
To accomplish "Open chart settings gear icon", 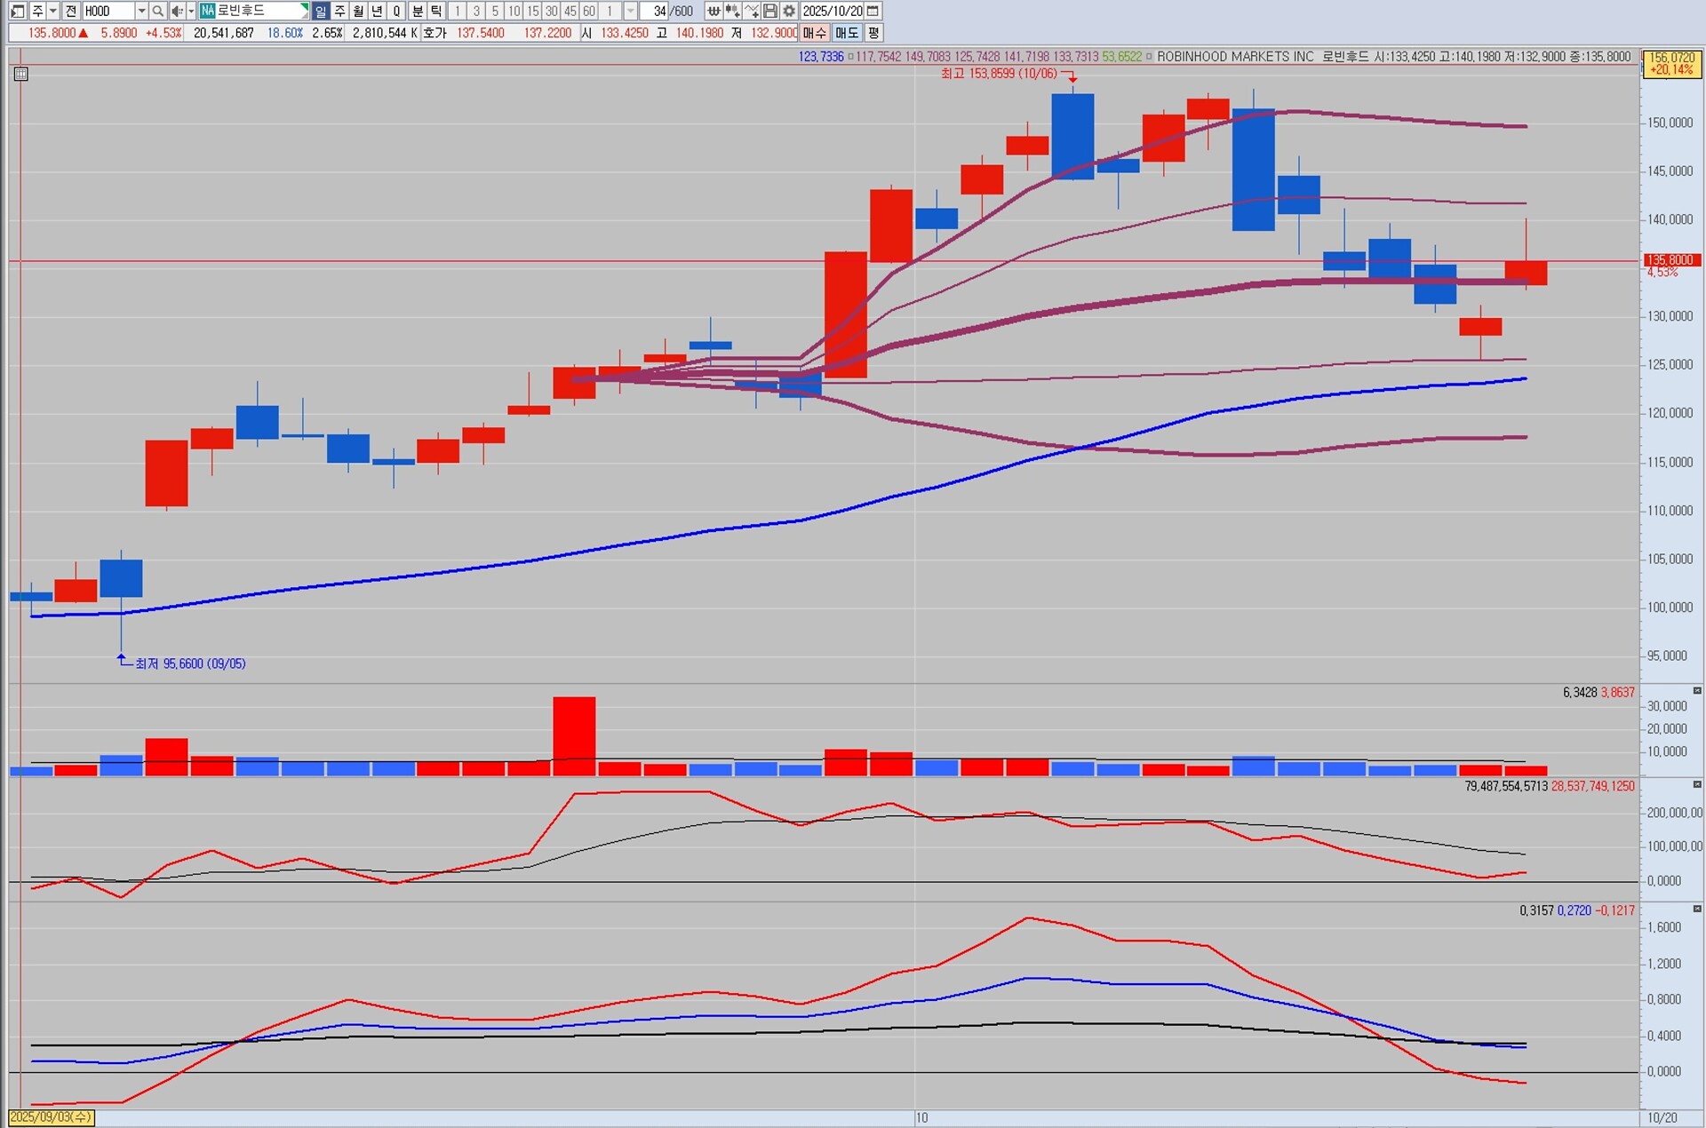I will [x=789, y=11].
